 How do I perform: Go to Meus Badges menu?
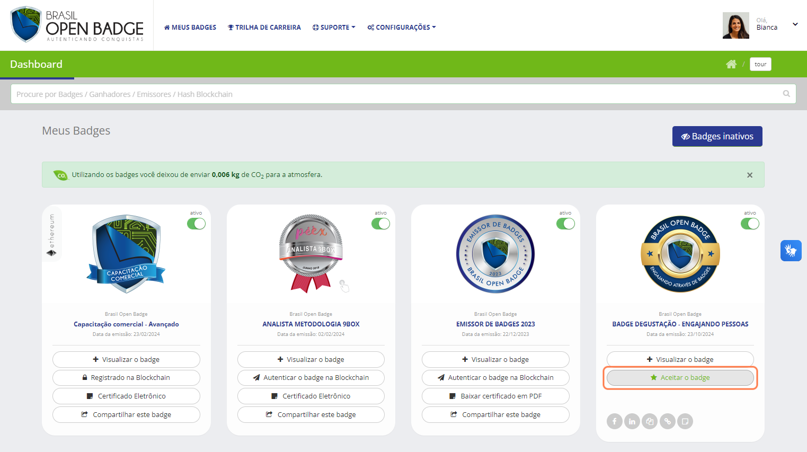coord(190,27)
